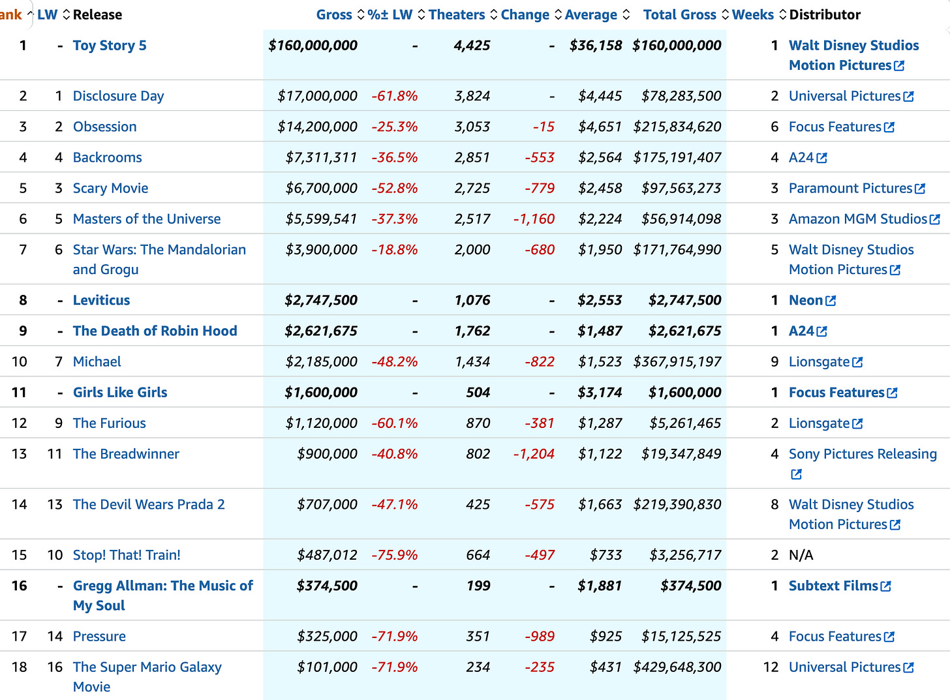Open Star Wars: The Mandalorian and Grogu
Image resolution: width=950 pixels, height=700 pixels.
click(x=159, y=259)
